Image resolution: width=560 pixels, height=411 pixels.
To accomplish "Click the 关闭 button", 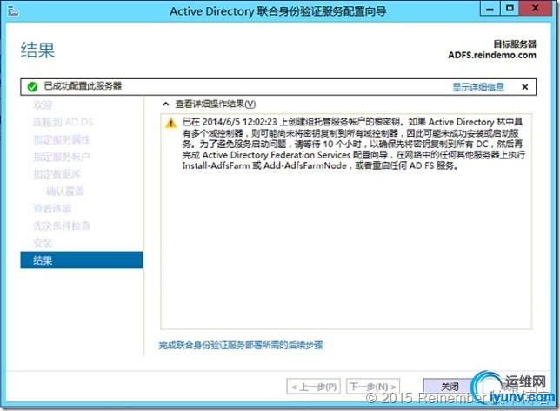I will [450, 387].
